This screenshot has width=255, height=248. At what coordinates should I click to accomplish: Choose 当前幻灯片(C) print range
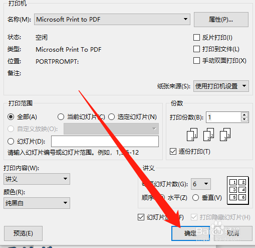pos(61,117)
